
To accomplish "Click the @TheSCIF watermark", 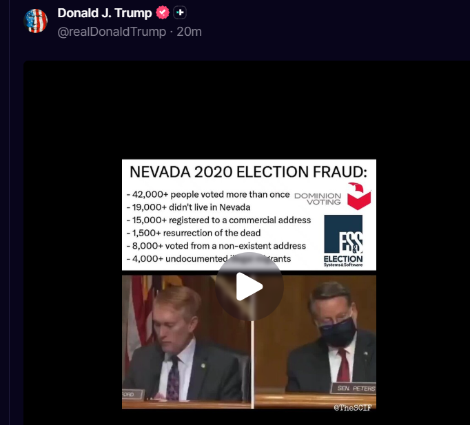I will point(353,407).
